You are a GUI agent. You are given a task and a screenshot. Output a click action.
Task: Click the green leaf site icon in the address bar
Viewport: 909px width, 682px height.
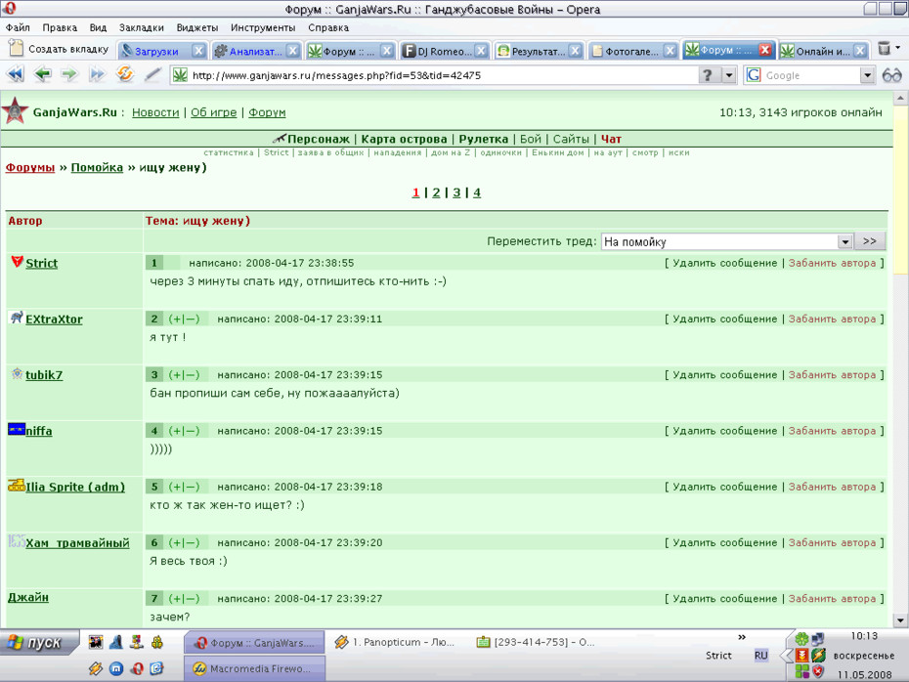180,75
